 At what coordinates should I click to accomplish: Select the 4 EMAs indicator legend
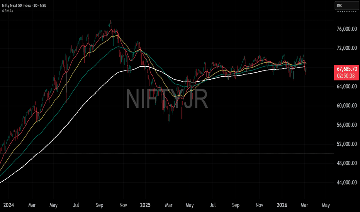[8, 11]
